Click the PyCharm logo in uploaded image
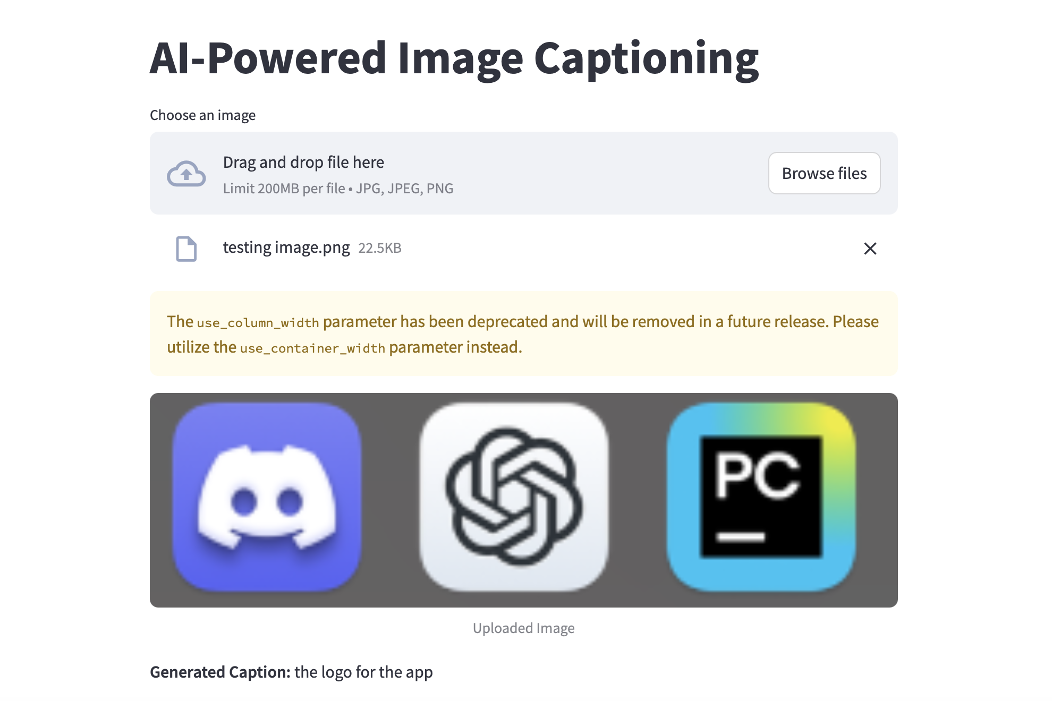 pyautogui.click(x=761, y=497)
